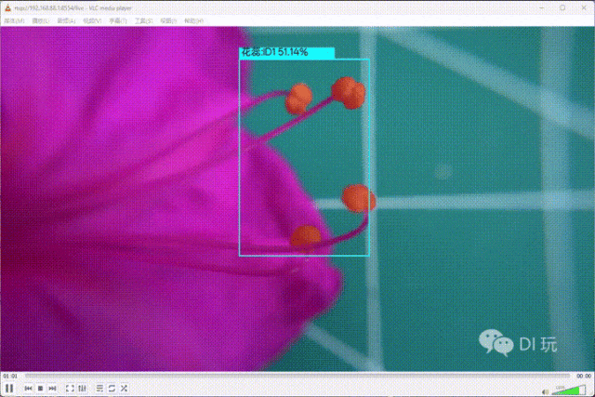Open the 播放(L) Playback menu

tap(43, 20)
